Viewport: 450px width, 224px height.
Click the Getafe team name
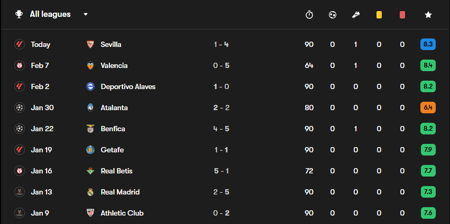click(112, 150)
